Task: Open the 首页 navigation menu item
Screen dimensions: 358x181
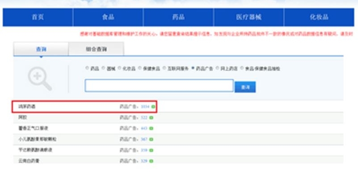Action: [38, 17]
